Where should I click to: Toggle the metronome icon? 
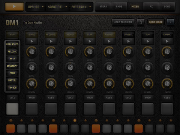[x=141, y=22]
